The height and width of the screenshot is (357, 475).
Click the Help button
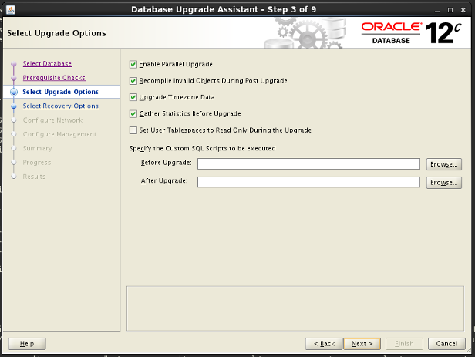(27, 344)
